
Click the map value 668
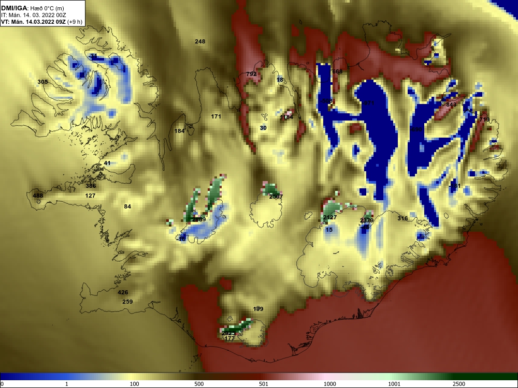click(337, 71)
